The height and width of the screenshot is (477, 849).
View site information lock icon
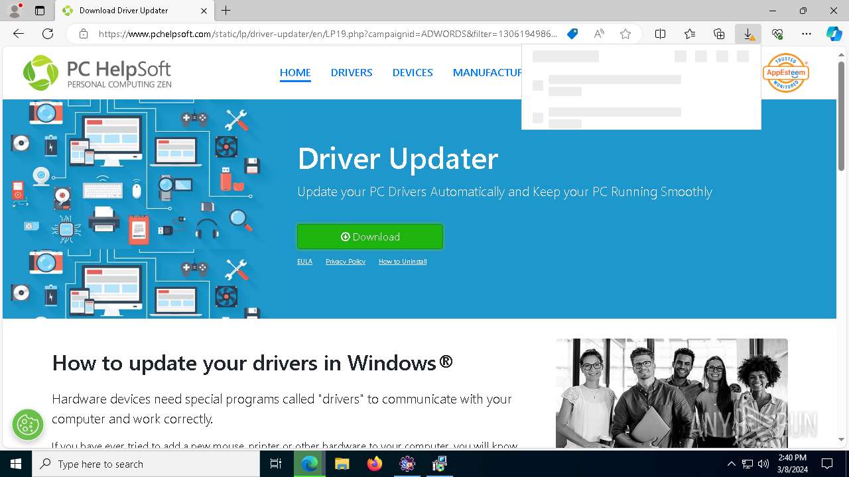84,34
